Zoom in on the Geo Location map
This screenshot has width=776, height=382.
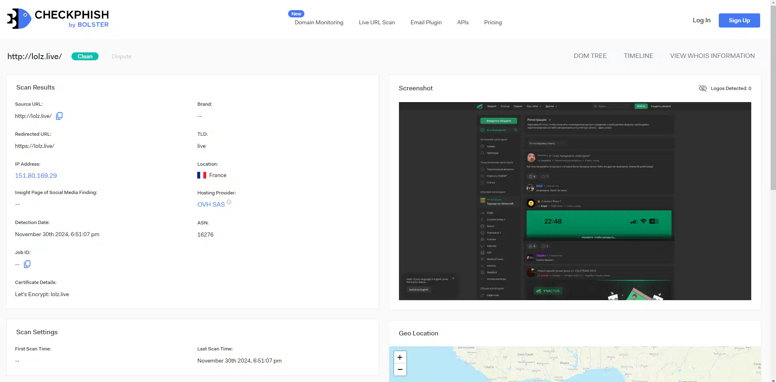click(400, 357)
